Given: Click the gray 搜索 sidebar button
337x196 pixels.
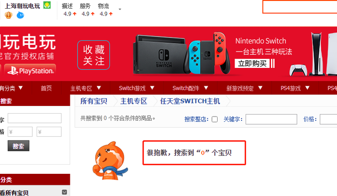Looking at the screenshot, I should [x=18, y=146].
